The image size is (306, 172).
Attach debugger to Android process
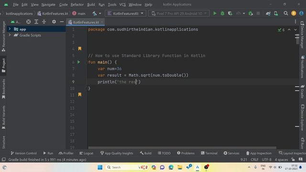coord(251,13)
